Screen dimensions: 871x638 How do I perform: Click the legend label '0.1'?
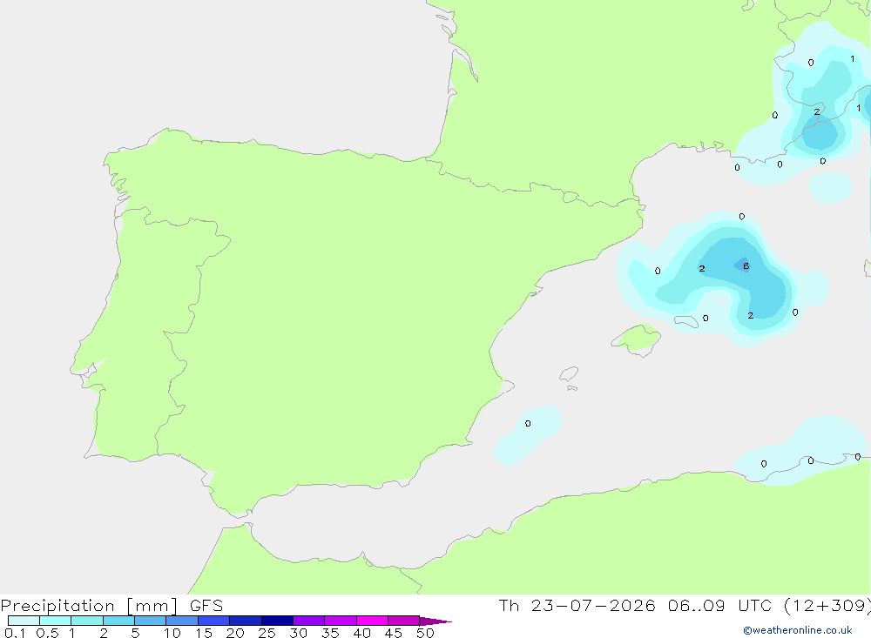[15, 633]
